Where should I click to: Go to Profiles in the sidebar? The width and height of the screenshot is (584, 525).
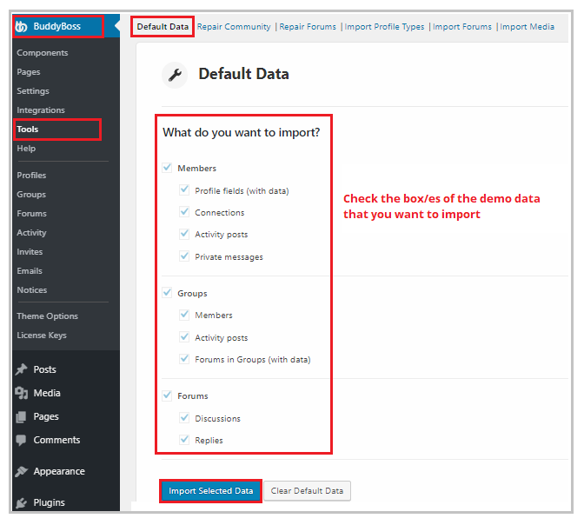(x=31, y=175)
